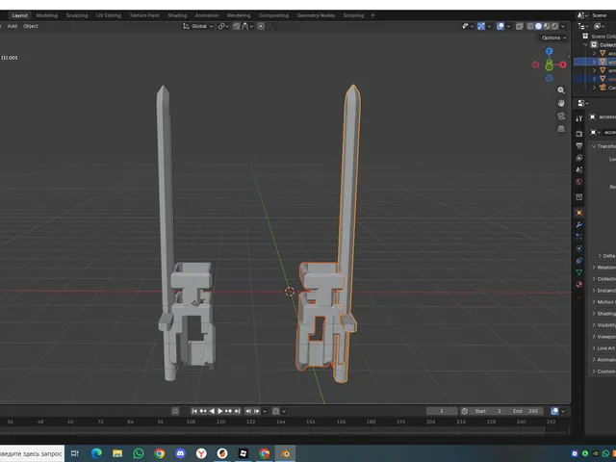Expand the Visibility panel
The height and width of the screenshot is (462, 616).
pos(594,325)
